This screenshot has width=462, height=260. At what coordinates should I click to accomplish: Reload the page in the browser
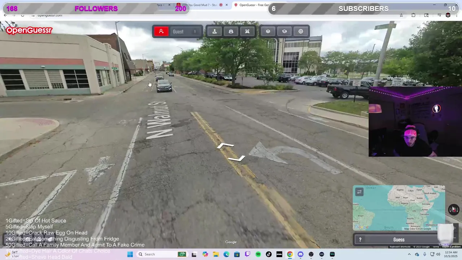pyautogui.click(x=22, y=15)
